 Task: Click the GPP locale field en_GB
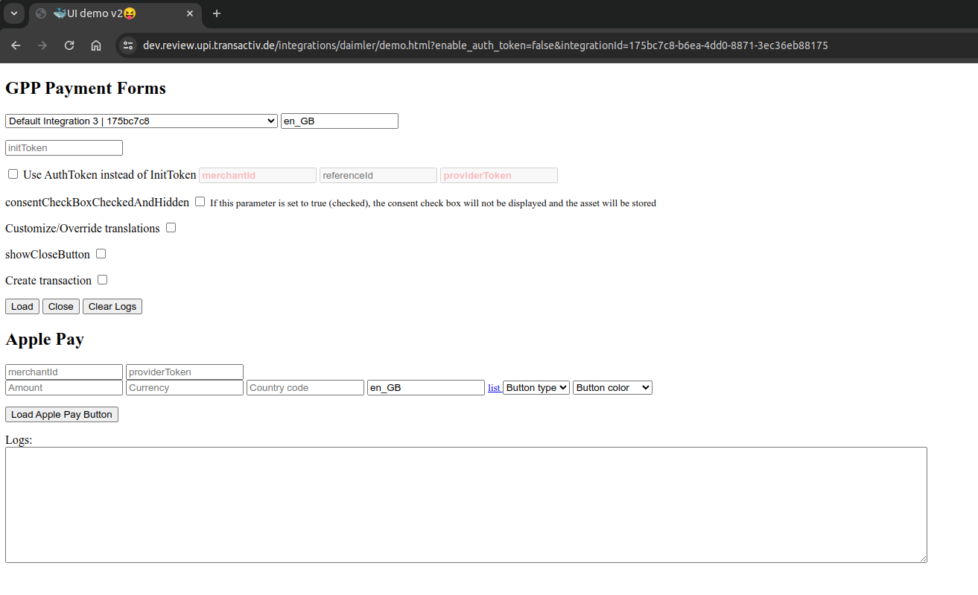click(340, 121)
